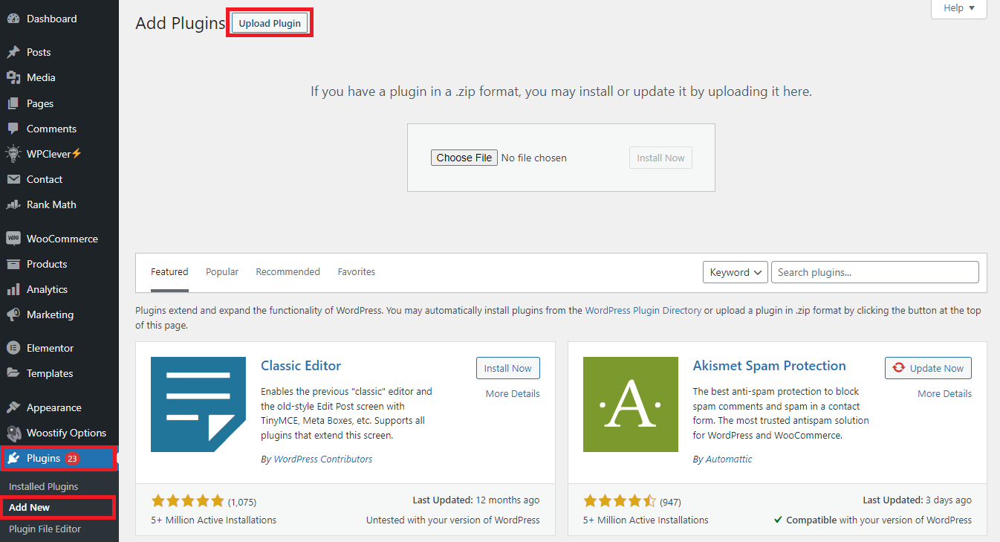The image size is (1000, 542).
Task: Click the Woostify Options icon
Action: tap(13, 433)
